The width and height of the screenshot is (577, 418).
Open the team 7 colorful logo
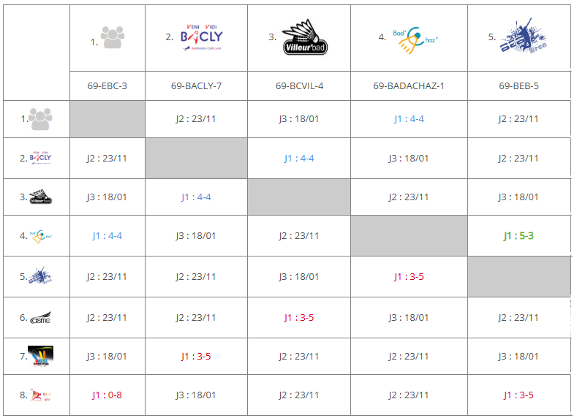(x=40, y=356)
